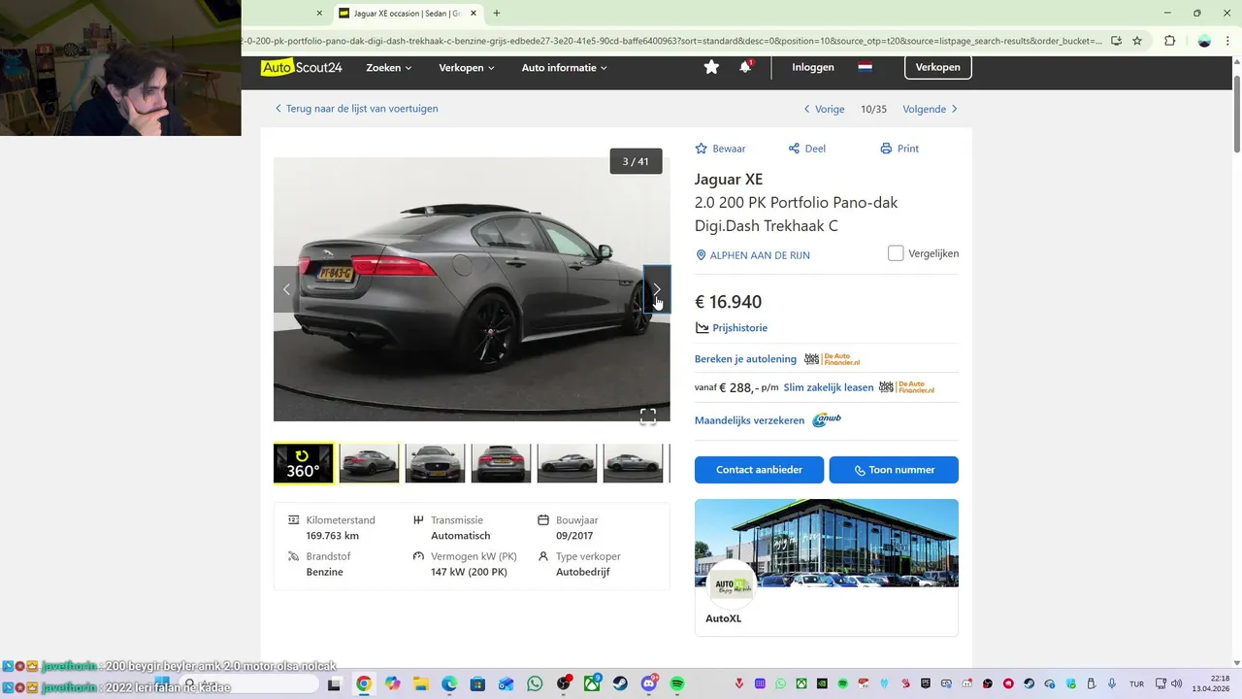Viewport: 1242px width, 699px height.
Task: Go to Volgende listing
Action: coord(931,109)
